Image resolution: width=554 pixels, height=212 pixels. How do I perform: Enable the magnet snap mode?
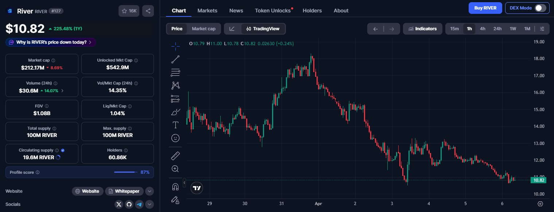pos(175,187)
